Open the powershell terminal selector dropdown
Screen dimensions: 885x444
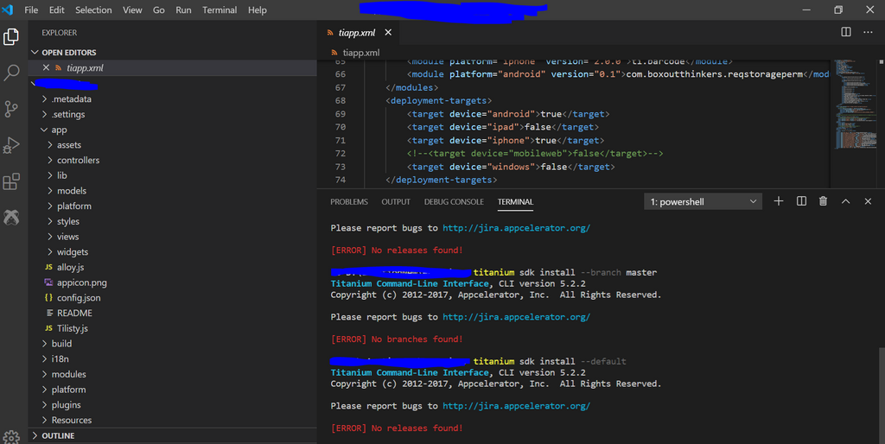click(703, 201)
